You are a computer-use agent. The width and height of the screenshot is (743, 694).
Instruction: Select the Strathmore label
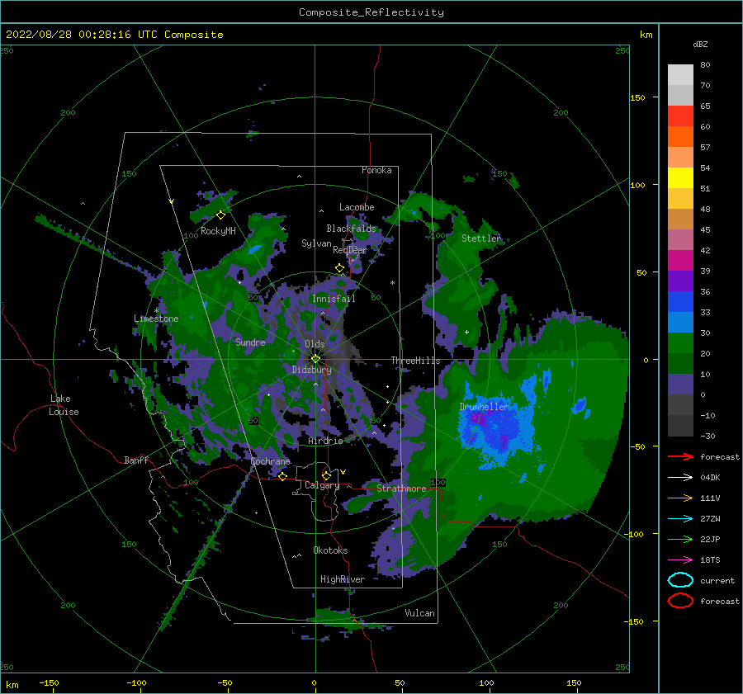[x=401, y=489]
